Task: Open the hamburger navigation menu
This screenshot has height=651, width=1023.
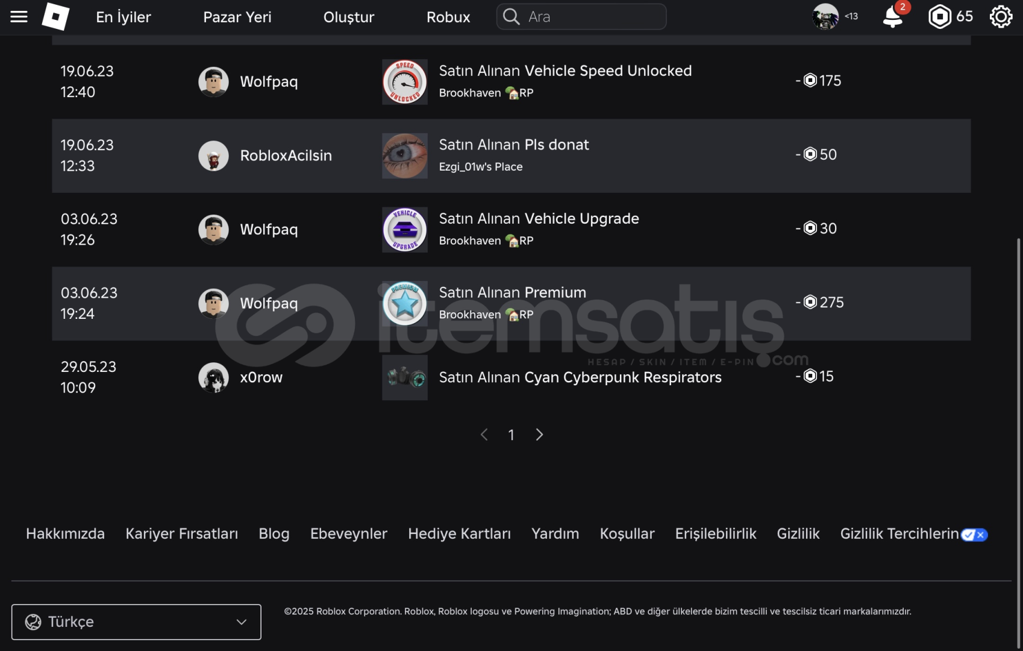Action: [19, 17]
